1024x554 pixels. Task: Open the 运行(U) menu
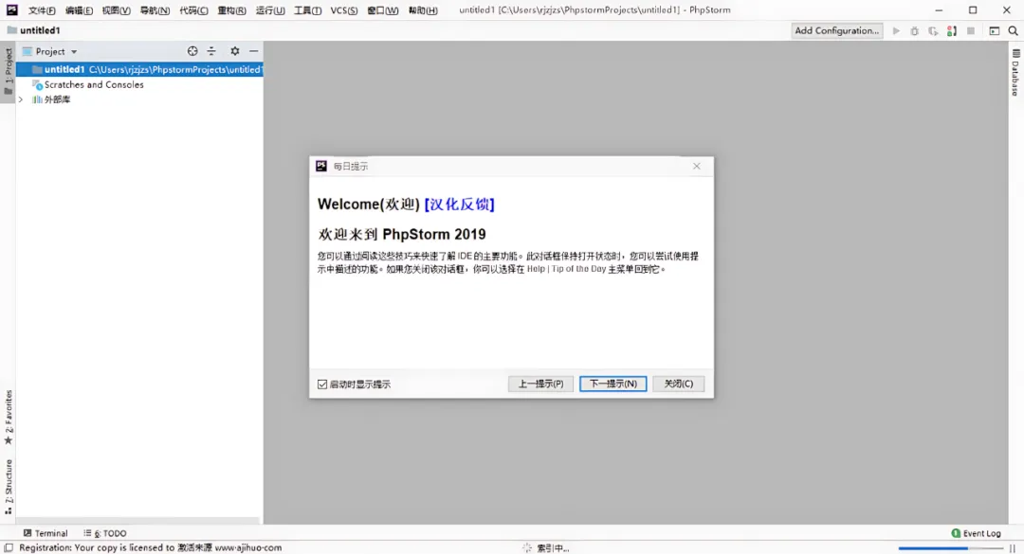(x=269, y=10)
